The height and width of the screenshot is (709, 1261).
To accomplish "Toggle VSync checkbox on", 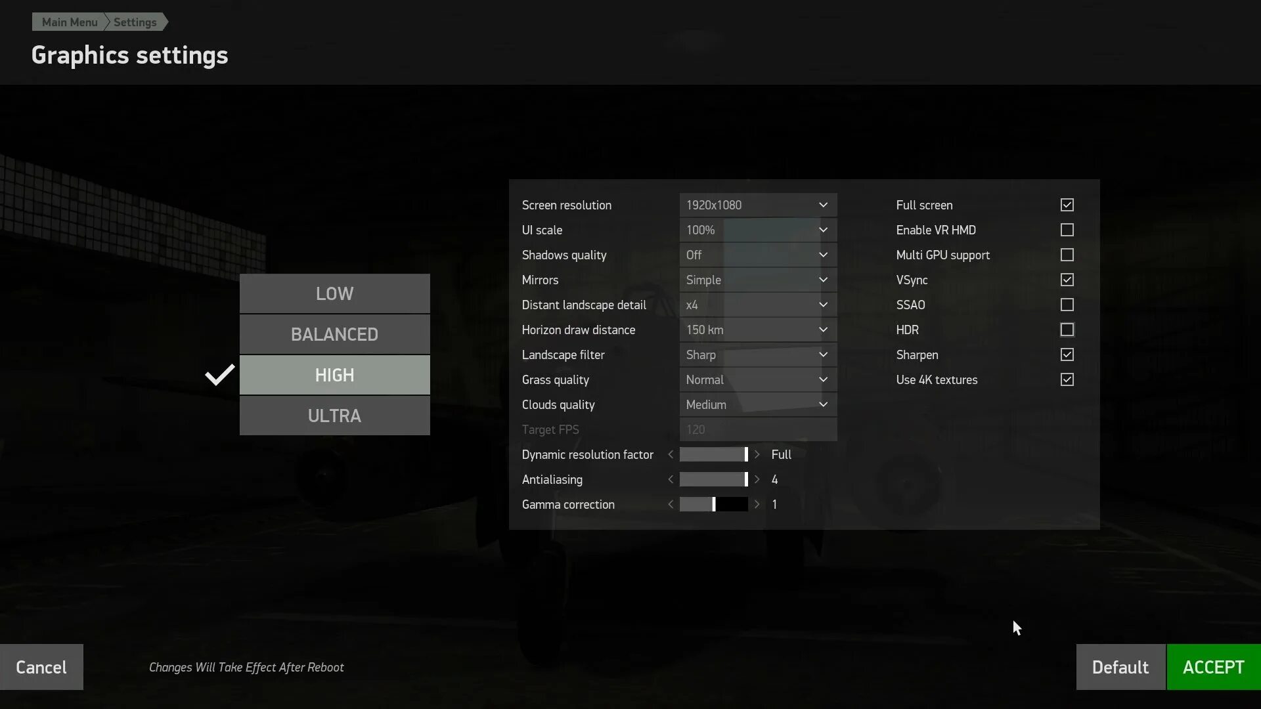I will (1067, 280).
